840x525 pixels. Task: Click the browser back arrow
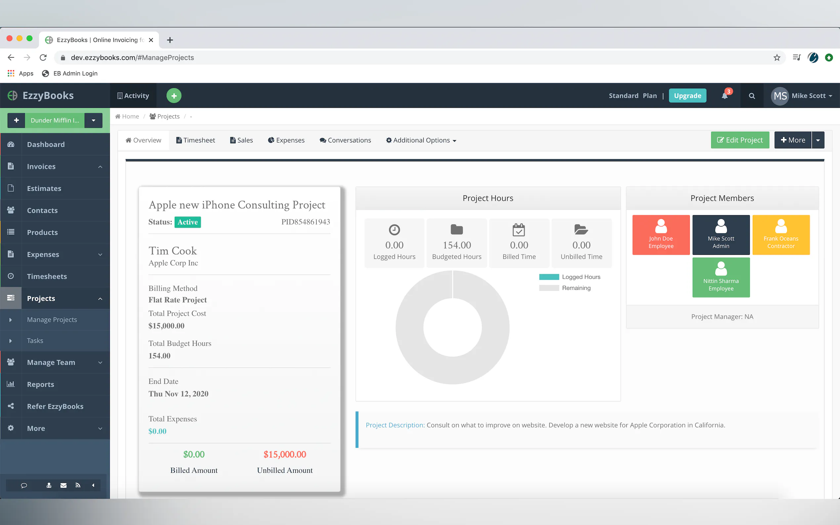(11, 58)
